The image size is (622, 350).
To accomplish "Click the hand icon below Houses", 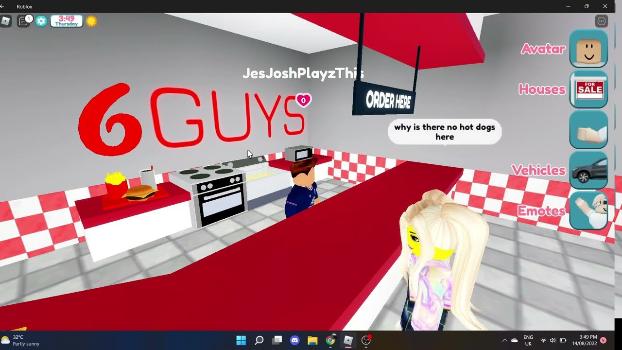I will click(x=588, y=130).
